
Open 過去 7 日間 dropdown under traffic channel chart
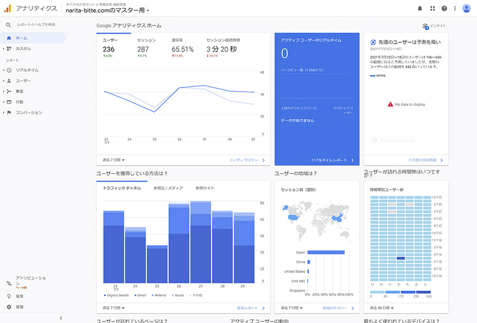click(113, 308)
